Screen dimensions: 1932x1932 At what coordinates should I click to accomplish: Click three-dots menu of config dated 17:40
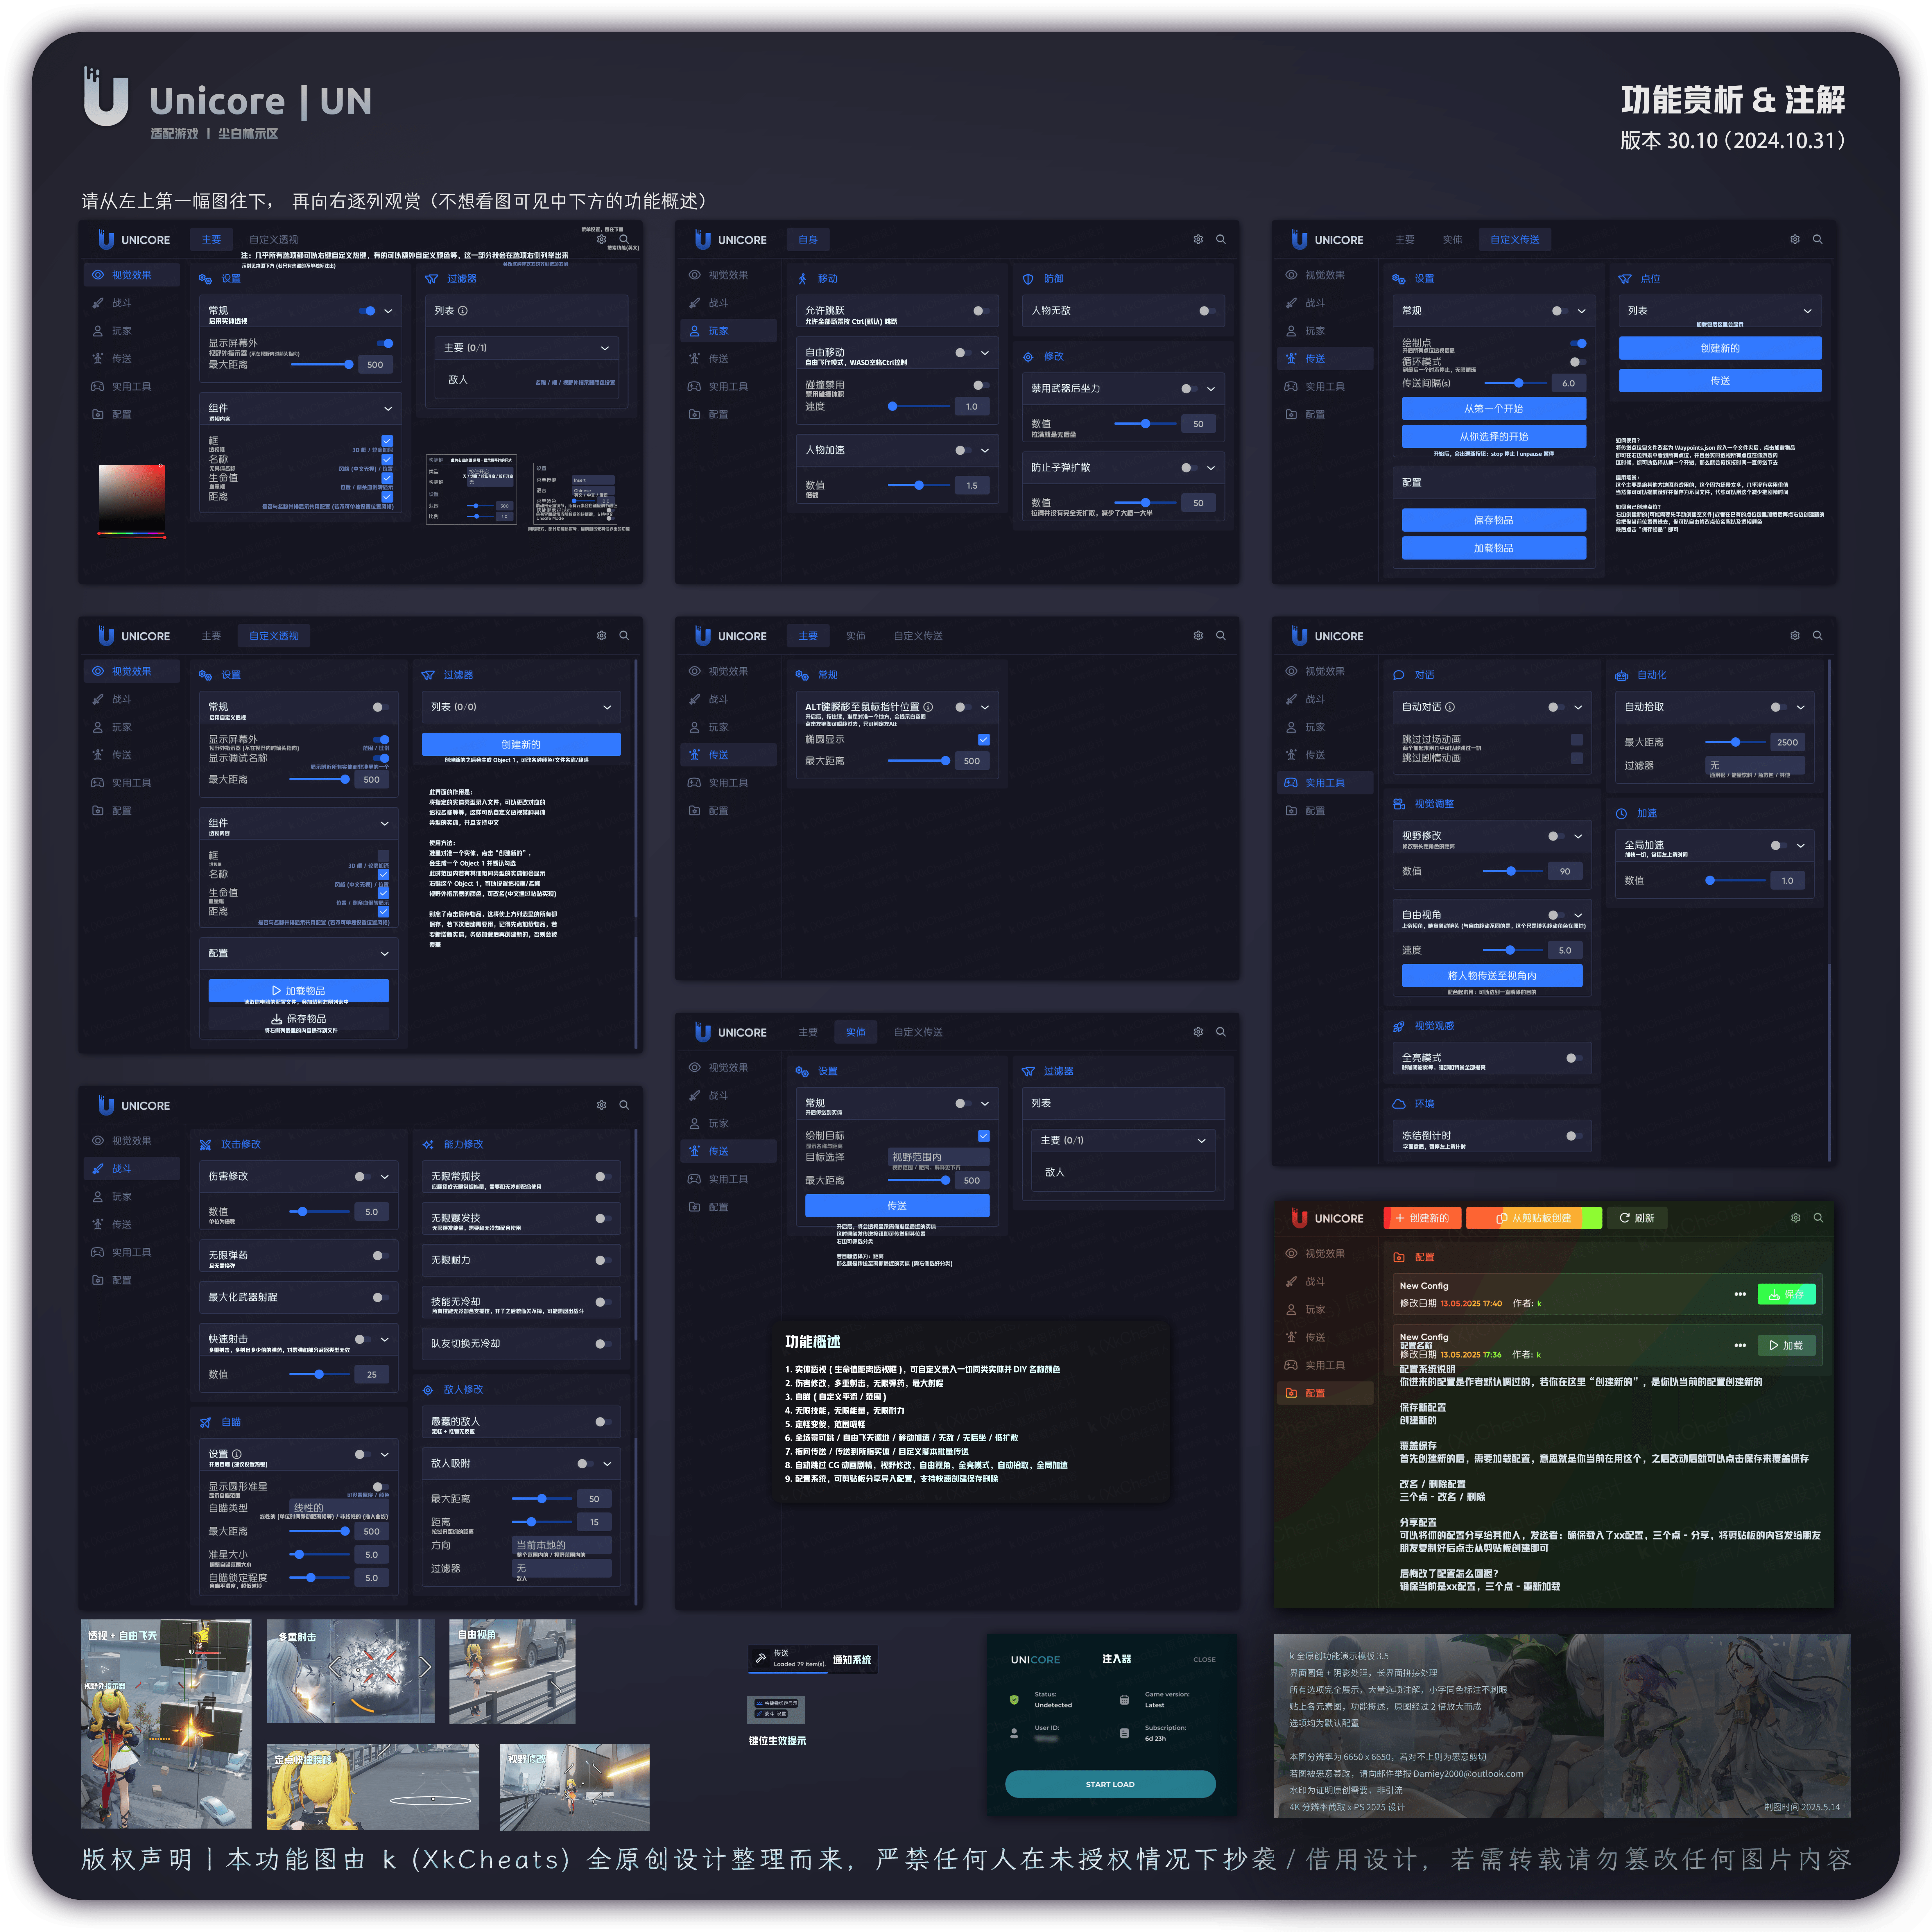[1740, 1294]
